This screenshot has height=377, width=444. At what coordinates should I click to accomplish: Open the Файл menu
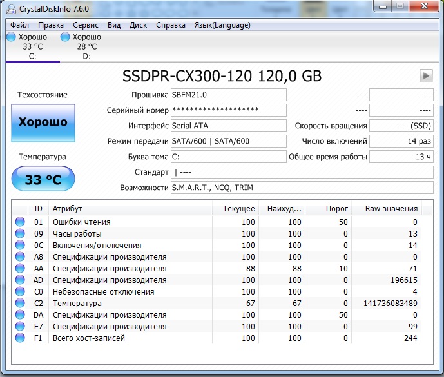click(19, 25)
